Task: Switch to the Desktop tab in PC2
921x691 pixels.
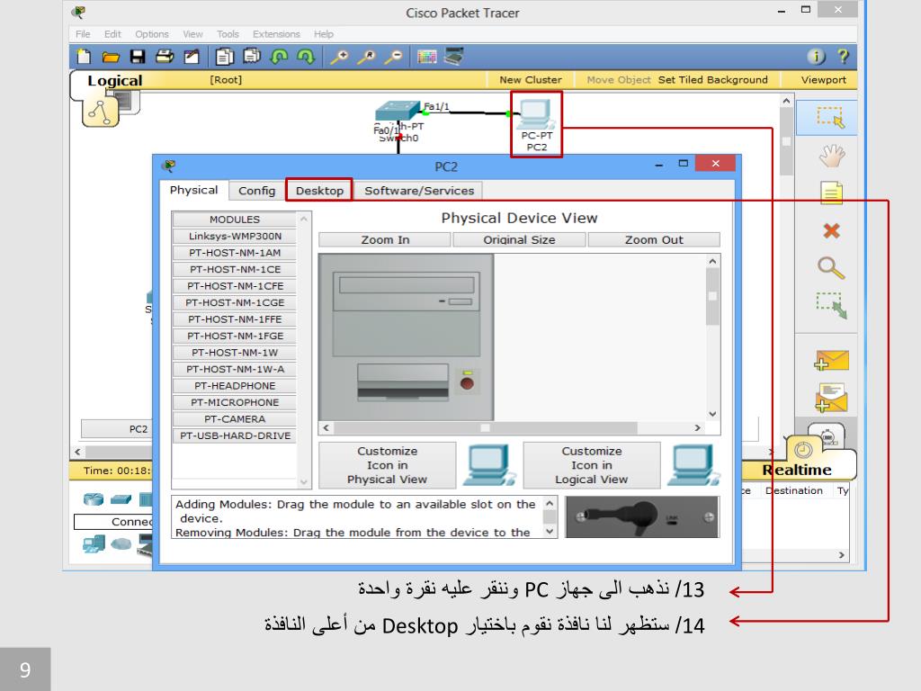Action: tap(319, 191)
